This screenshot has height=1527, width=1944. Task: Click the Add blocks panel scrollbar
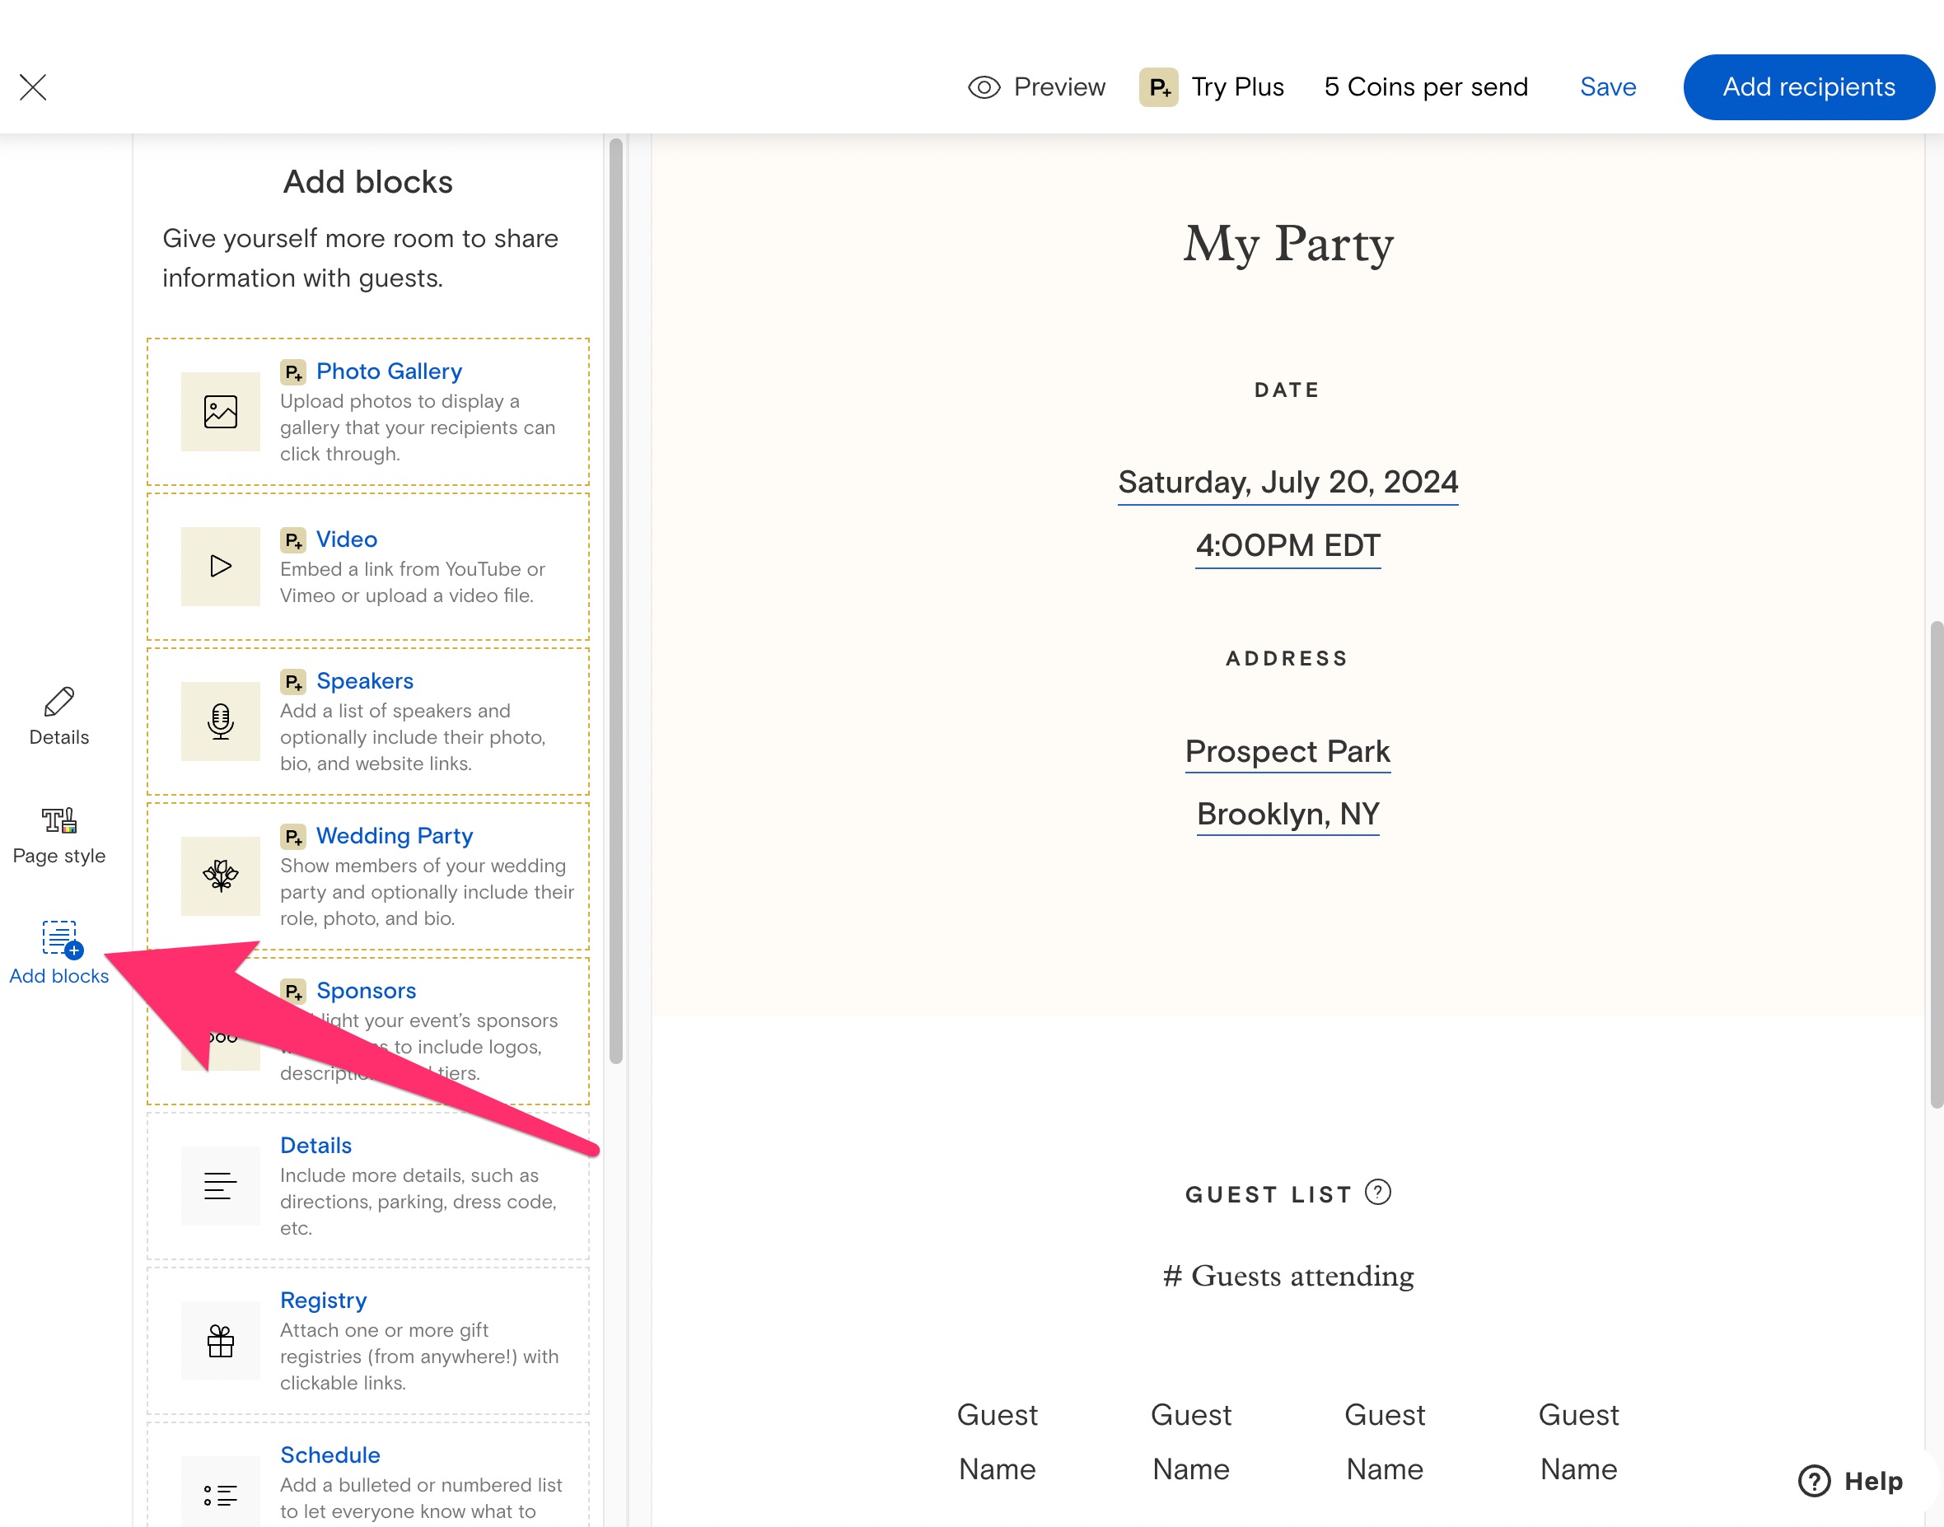point(615,599)
